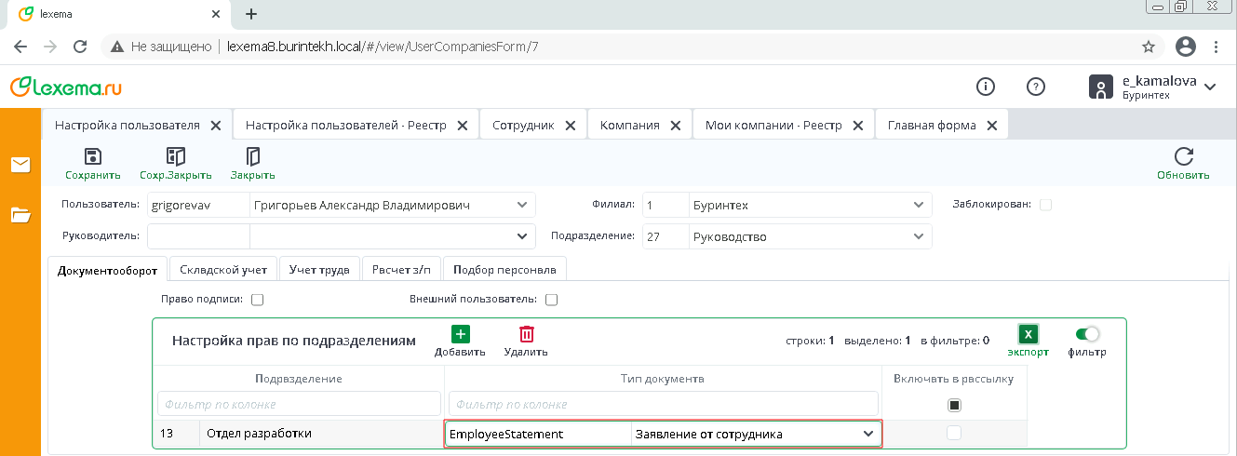Click the Подразделение column filter field
The image size is (1237, 456).
[x=299, y=404]
